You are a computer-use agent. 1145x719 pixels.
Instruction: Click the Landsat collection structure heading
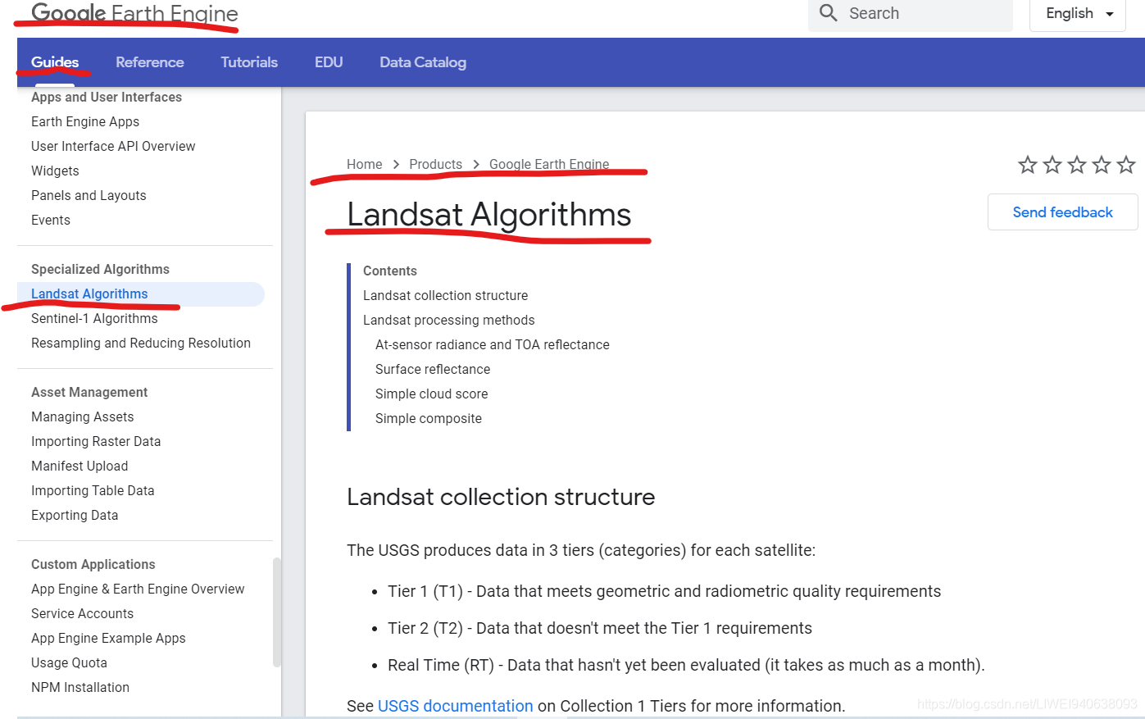501,497
